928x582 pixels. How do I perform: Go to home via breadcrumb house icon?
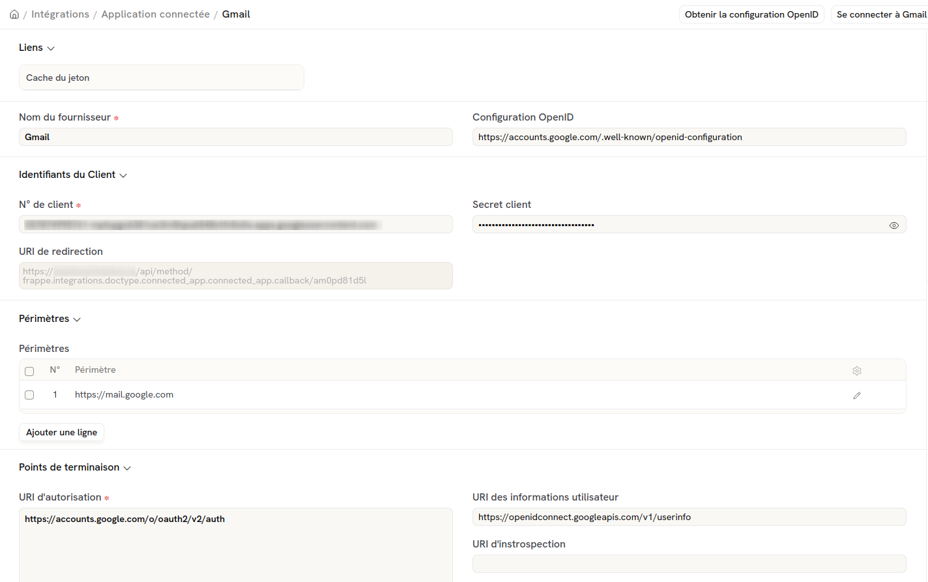point(14,14)
